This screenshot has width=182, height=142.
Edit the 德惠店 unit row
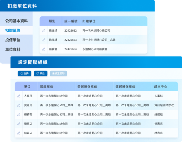pos(19,124)
